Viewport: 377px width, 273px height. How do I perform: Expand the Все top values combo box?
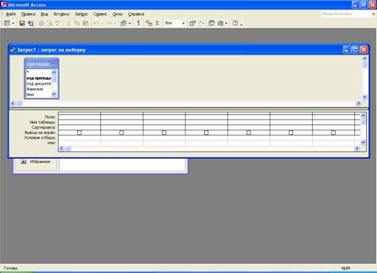tap(183, 24)
